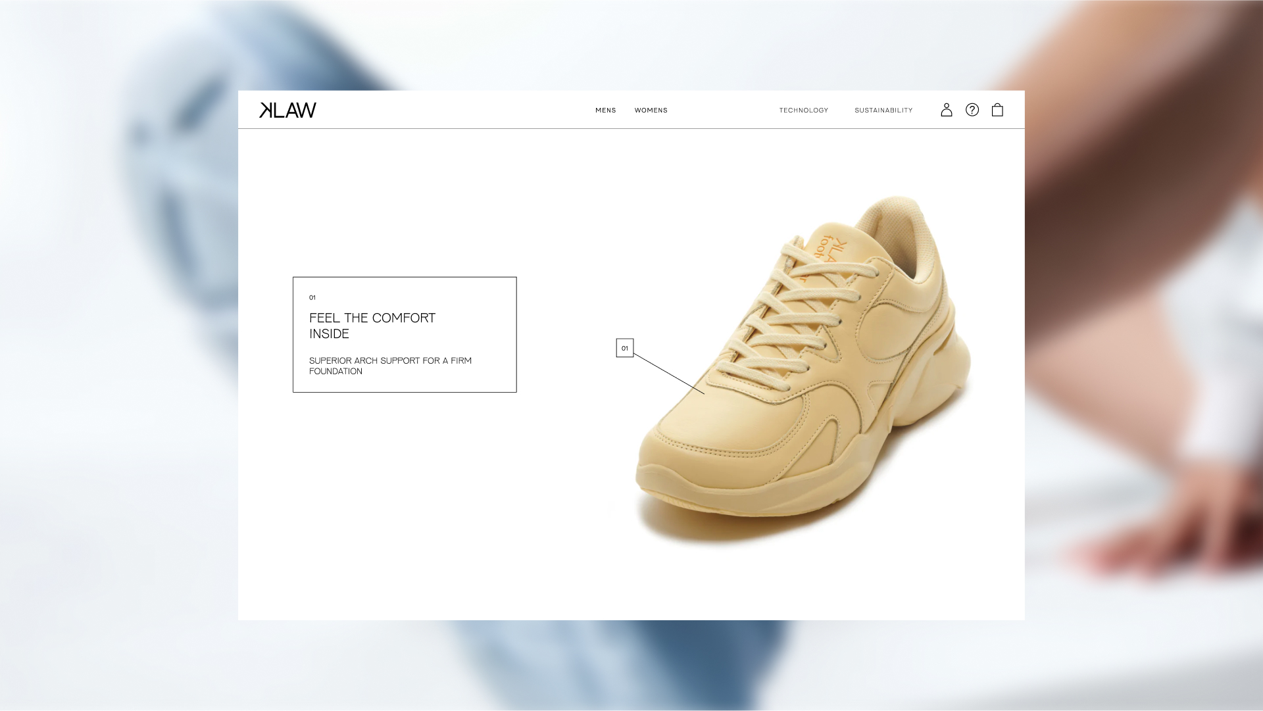Open the WOMENS navigation menu

click(x=651, y=110)
